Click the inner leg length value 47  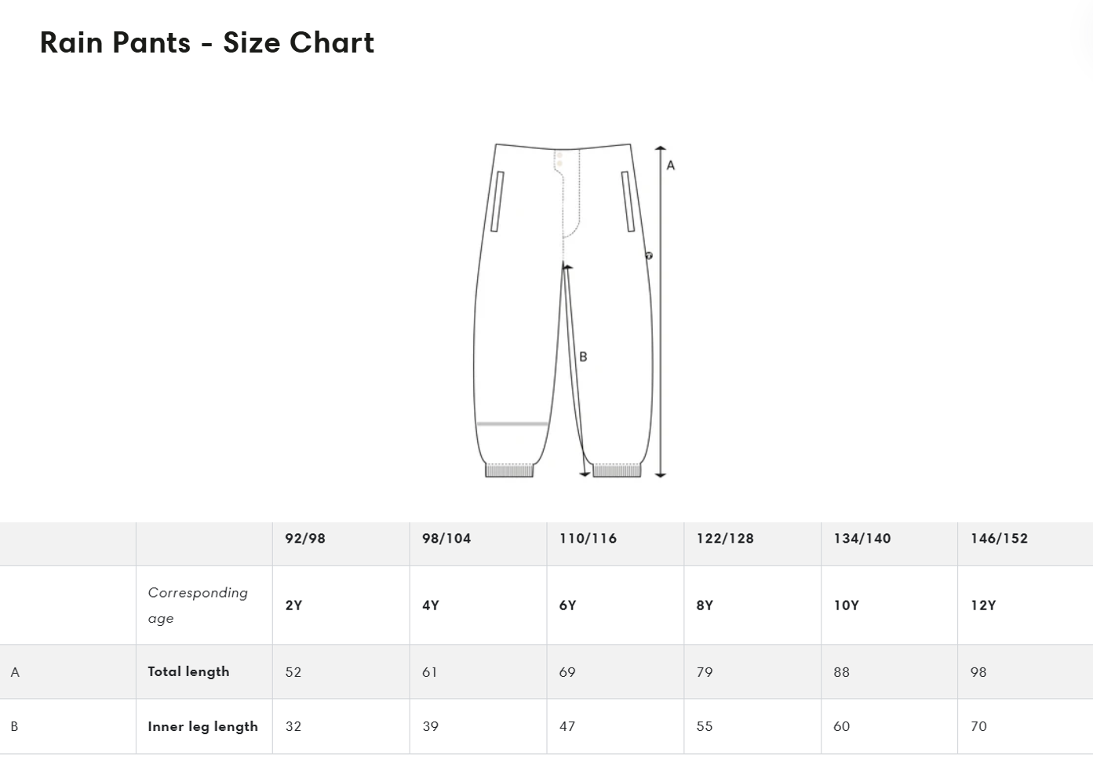(567, 726)
